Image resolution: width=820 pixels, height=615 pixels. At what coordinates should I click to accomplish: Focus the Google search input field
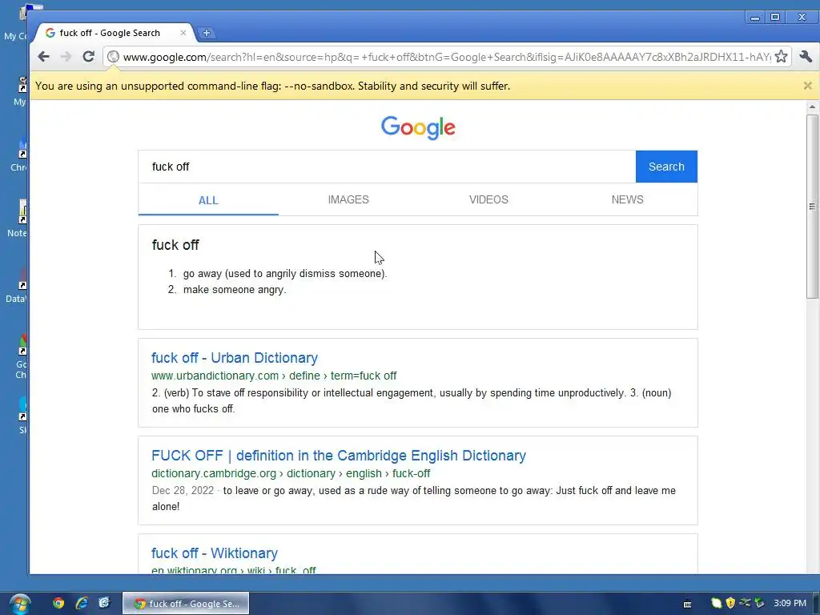pyautogui.click(x=387, y=167)
